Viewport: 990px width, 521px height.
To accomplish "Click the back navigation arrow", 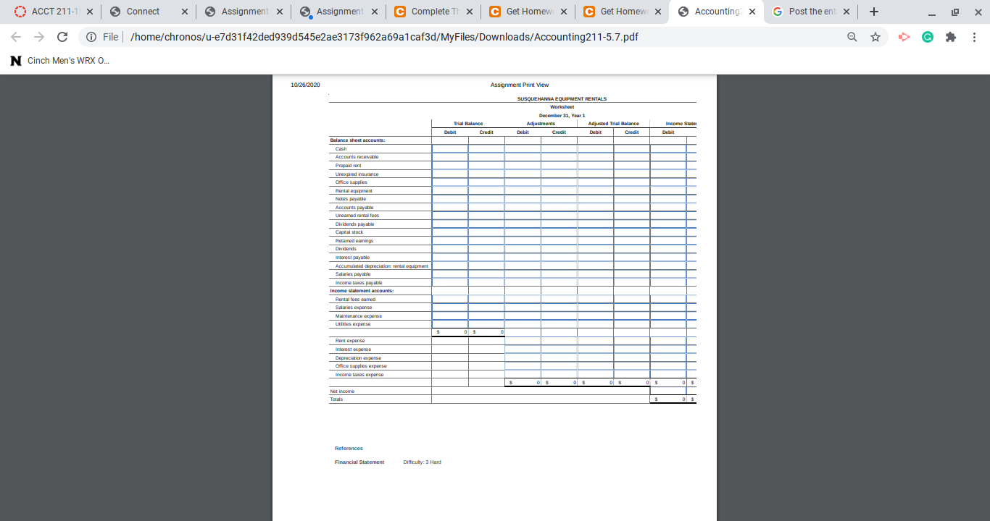I will [14, 36].
